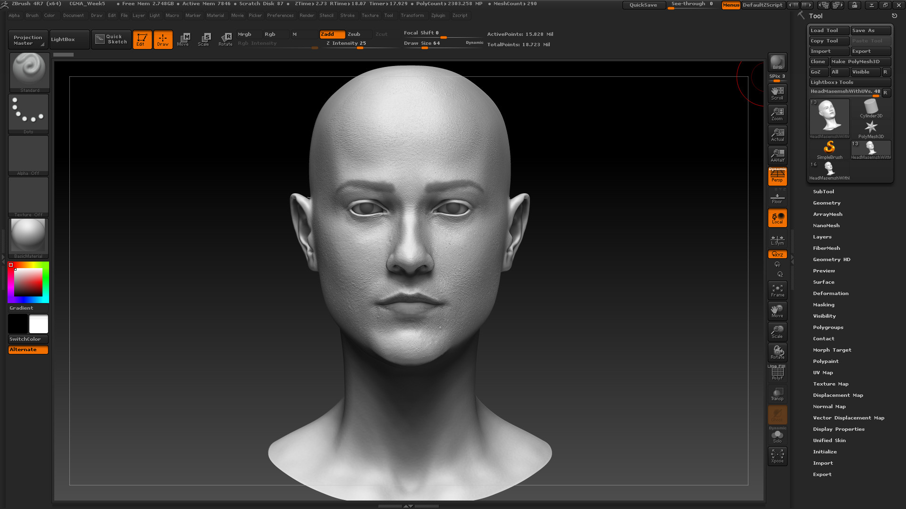Select the Cylinder3D tool thumbnail
The width and height of the screenshot is (906, 509).
coord(871,108)
